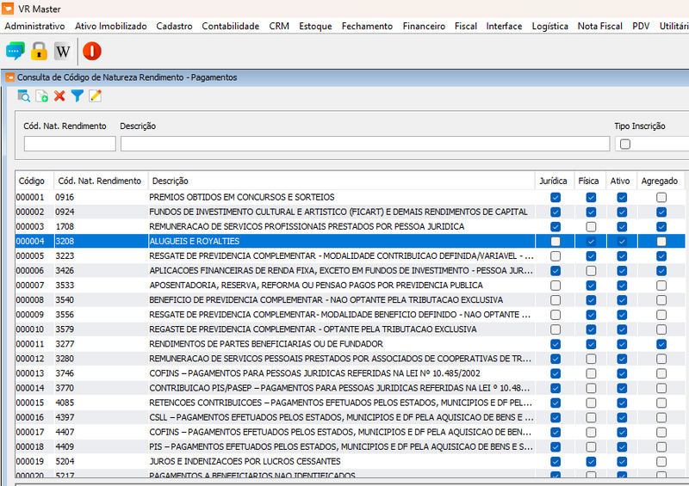Screen dimensions: 689x486
Task: Toggle Jurídica checkbox for row 000001
Action: (556, 198)
